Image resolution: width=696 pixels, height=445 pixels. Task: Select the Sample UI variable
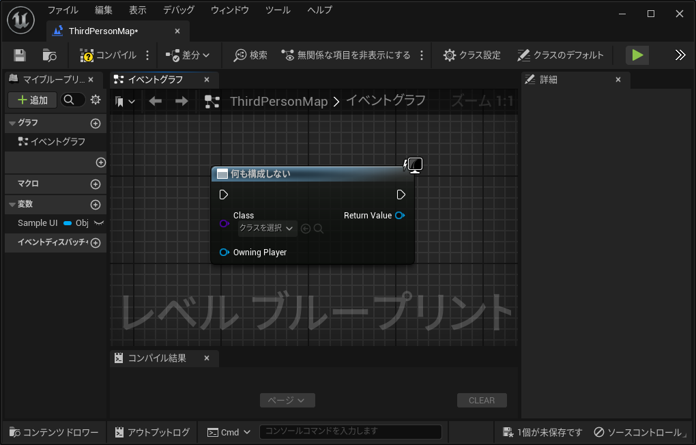pyautogui.click(x=38, y=223)
